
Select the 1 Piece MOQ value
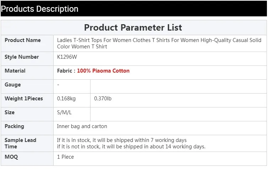[65, 157]
